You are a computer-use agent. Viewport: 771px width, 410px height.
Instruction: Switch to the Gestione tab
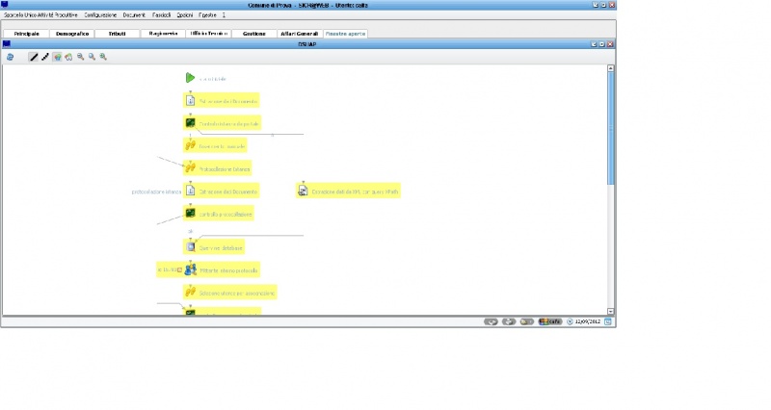pos(254,34)
